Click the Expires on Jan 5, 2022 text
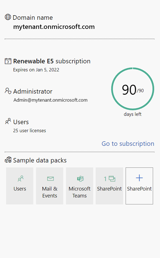Viewport: 160px width, 258px height. pyautogui.click(x=36, y=70)
